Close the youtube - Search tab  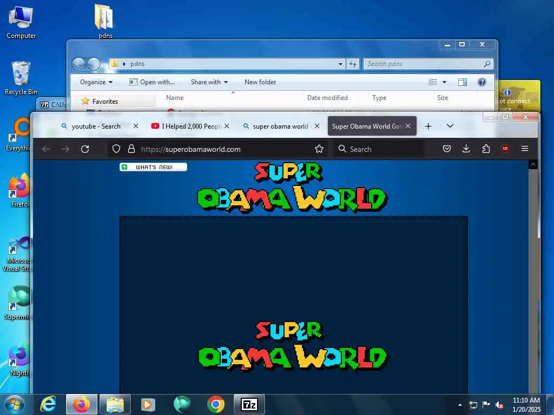click(136, 126)
